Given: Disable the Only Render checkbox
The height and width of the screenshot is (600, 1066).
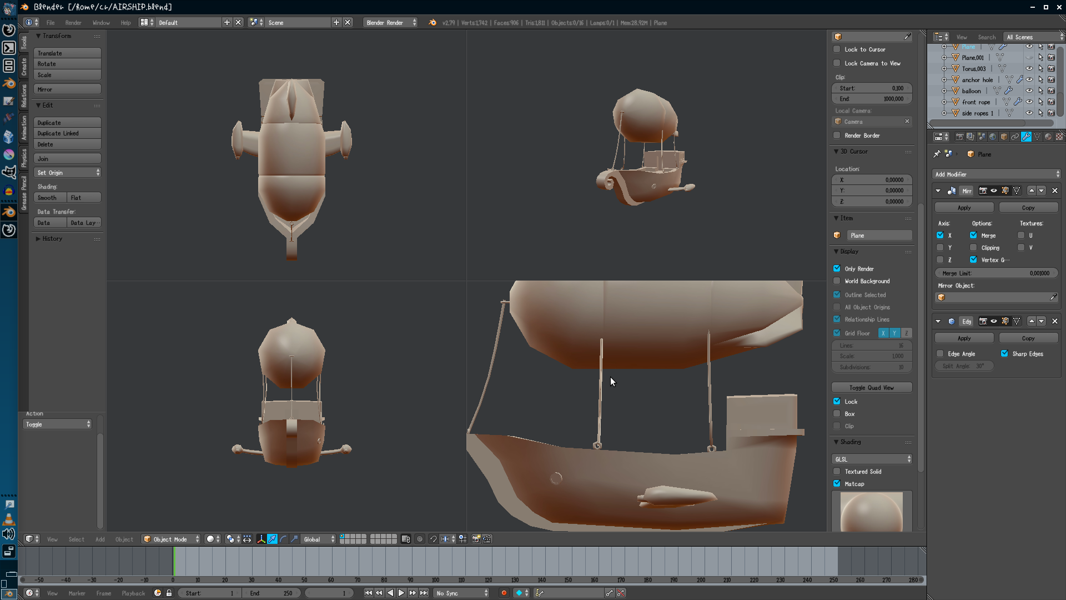Looking at the screenshot, I should [837, 269].
